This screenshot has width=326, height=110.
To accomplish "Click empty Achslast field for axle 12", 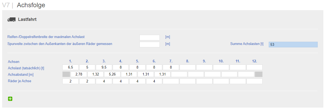I will [x=255, y=67].
